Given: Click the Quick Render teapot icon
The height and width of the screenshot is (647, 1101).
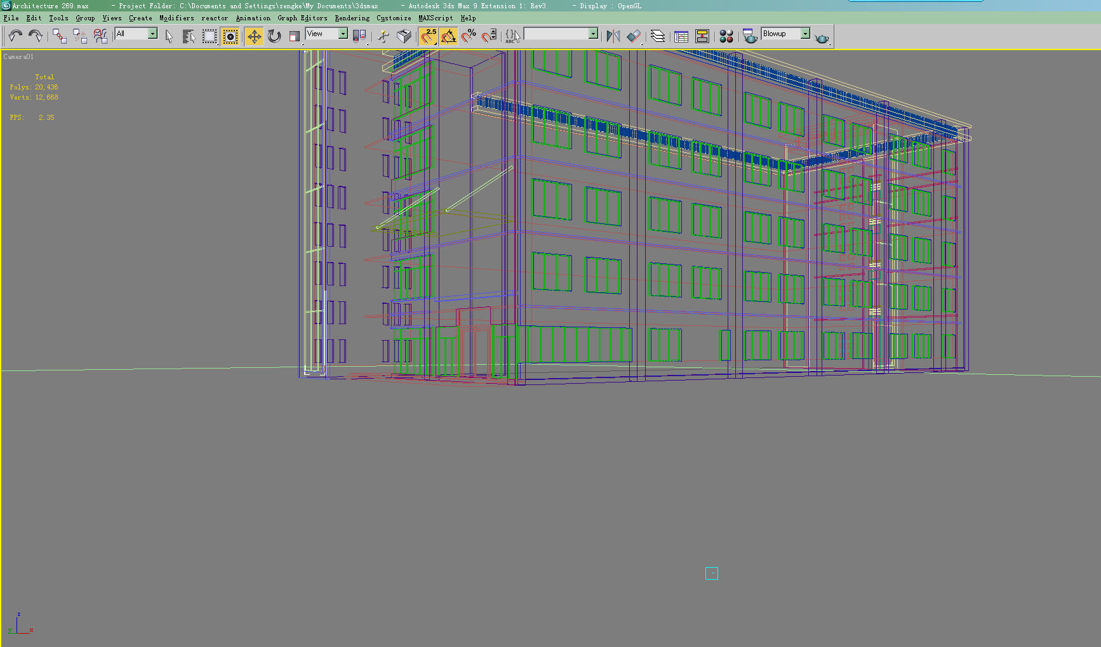Looking at the screenshot, I should click(822, 38).
